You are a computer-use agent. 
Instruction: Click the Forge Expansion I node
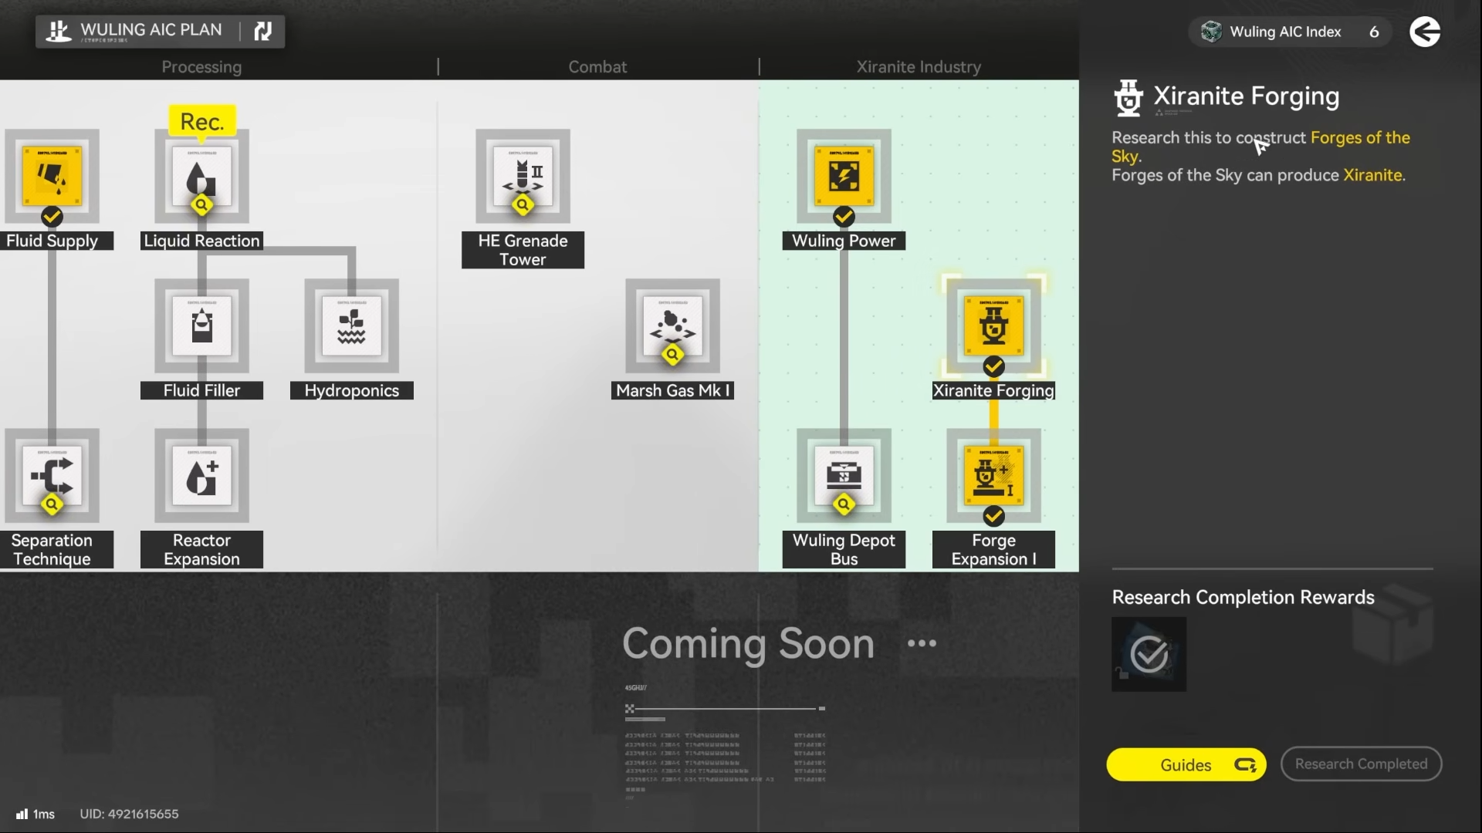993,476
